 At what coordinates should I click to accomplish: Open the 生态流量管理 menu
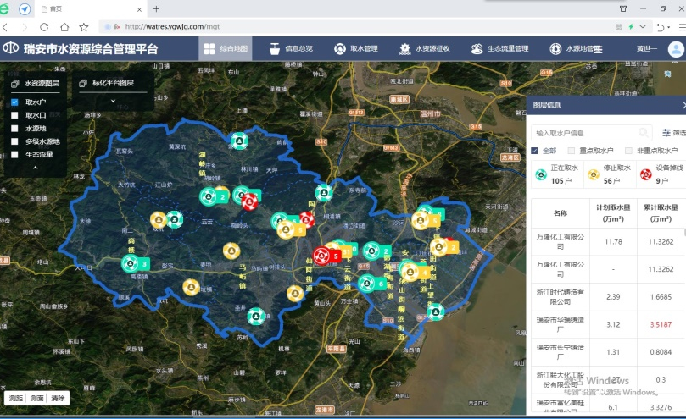[499, 48]
